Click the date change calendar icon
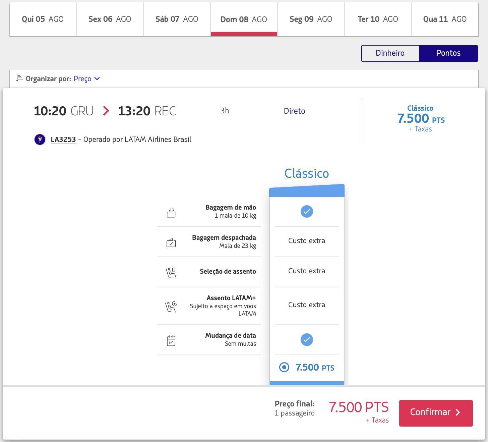The image size is (488, 442). click(171, 340)
